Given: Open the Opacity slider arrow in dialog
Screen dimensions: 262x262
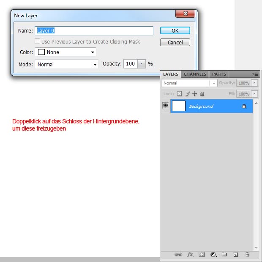Looking at the screenshot, I should 142,64.
